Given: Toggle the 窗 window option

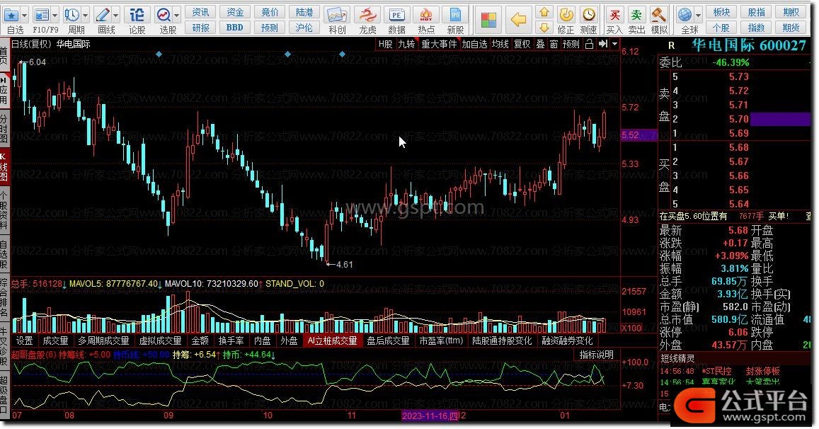Looking at the screenshot, I should pyautogui.click(x=554, y=45).
